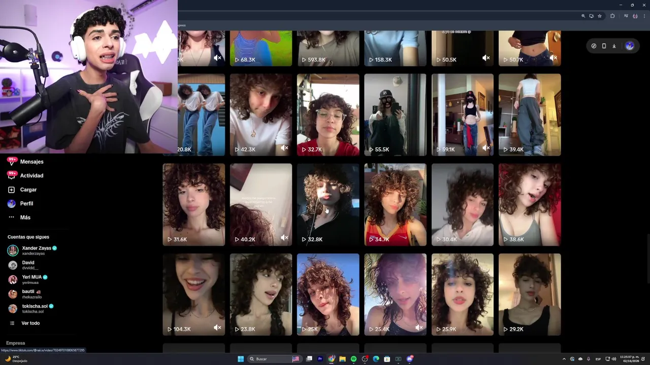Open video thumbnail with 593.8K views
This screenshot has height=365, width=650.
(x=328, y=48)
